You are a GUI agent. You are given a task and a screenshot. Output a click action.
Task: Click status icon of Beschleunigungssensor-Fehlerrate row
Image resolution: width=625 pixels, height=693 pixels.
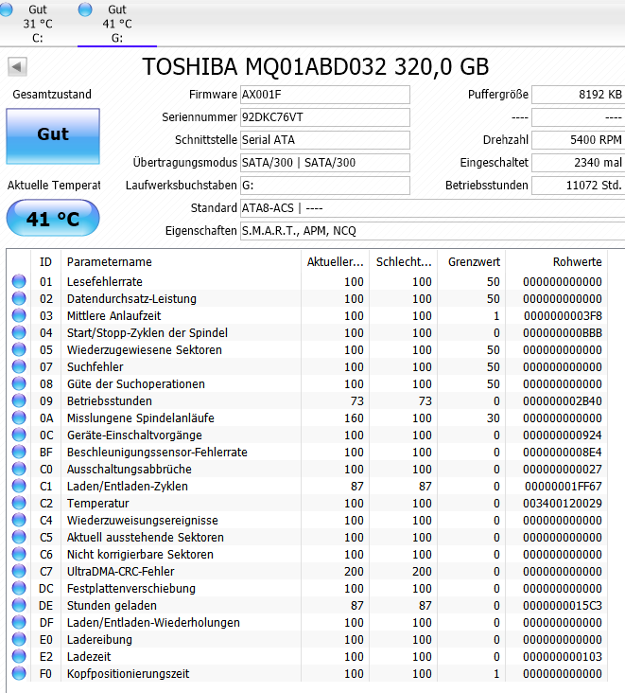(19, 453)
